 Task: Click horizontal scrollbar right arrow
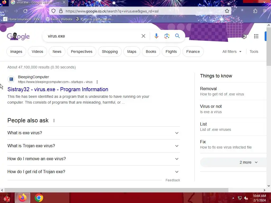[264, 190]
